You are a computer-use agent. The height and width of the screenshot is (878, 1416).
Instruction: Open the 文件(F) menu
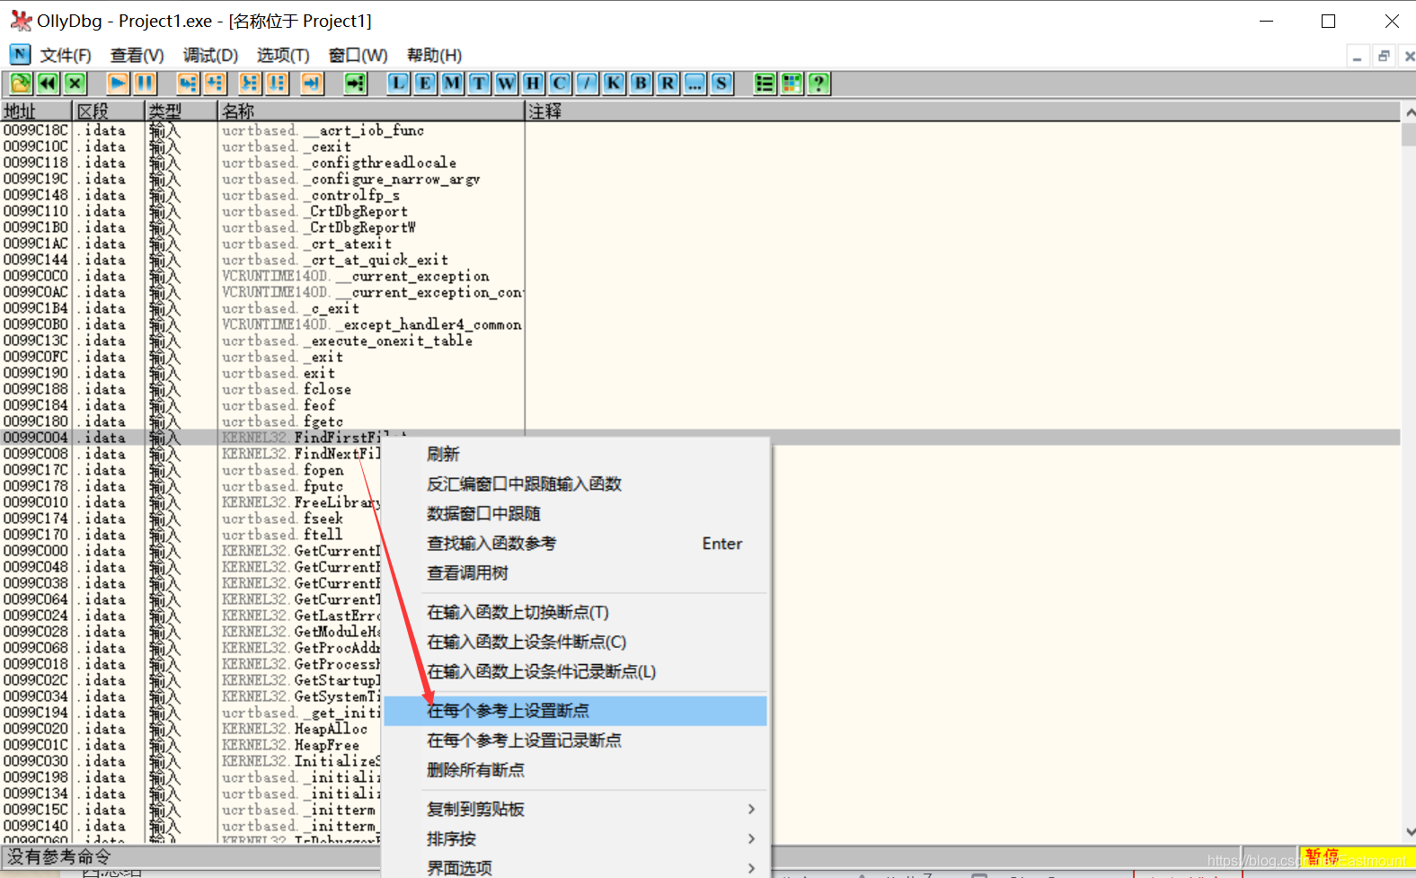[x=66, y=56]
